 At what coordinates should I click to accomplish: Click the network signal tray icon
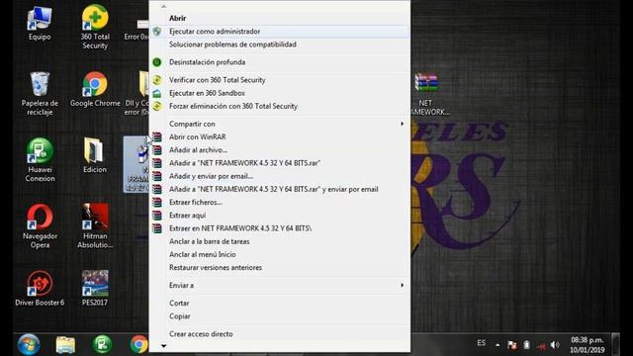[x=541, y=345]
